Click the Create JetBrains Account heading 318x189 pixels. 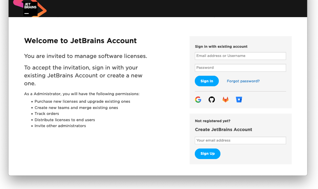223,130
